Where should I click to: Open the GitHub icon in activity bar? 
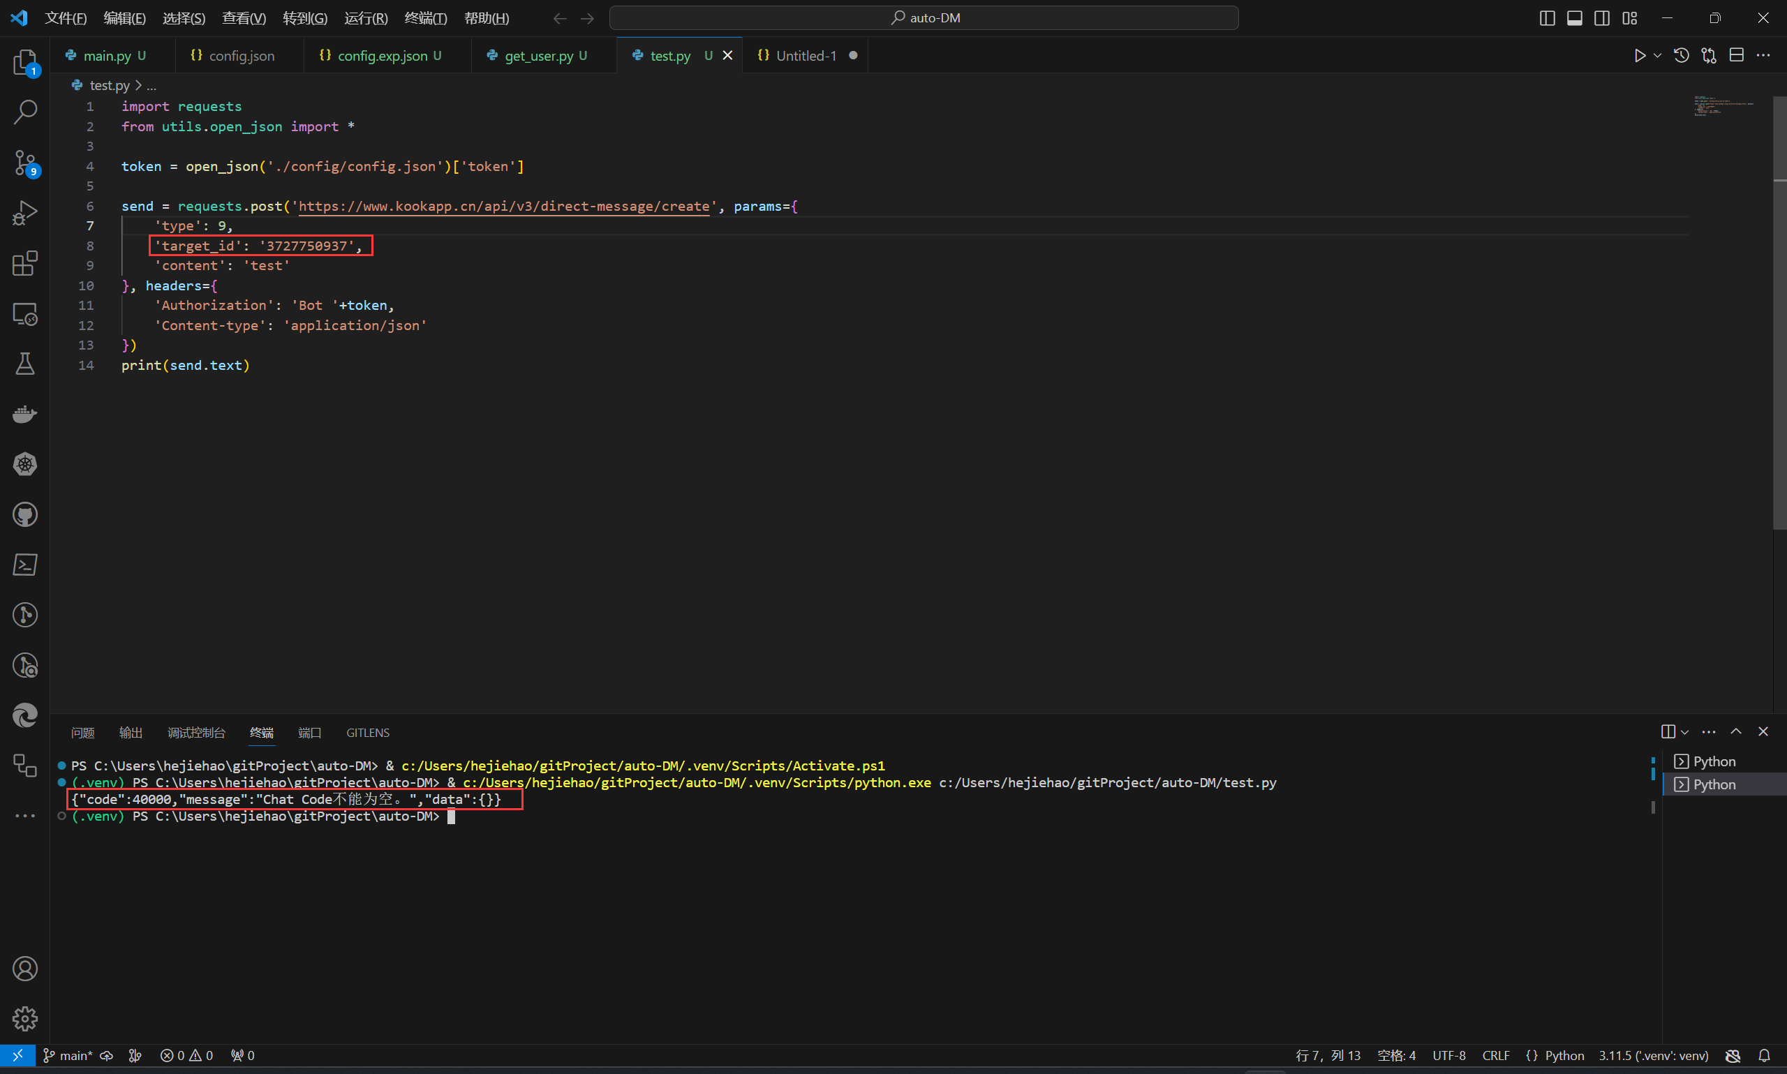(25, 514)
